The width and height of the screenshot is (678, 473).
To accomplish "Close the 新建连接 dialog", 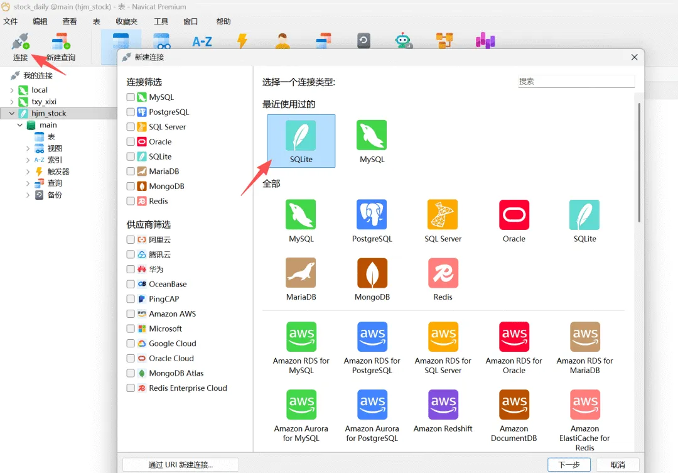I will (634, 57).
